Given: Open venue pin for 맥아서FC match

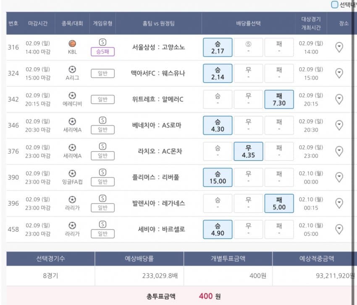Looking at the screenshot, I should tap(339, 74).
